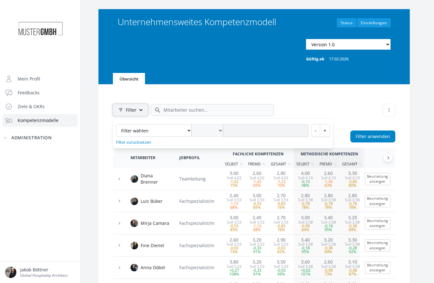Show Beurteilung for Diana Brenner
The width and height of the screenshot is (434, 283).
click(377, 179)
